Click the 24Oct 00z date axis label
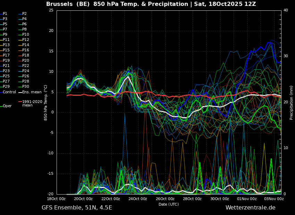The height and width of the screenshot is (215, 295). tap(138, 199)
